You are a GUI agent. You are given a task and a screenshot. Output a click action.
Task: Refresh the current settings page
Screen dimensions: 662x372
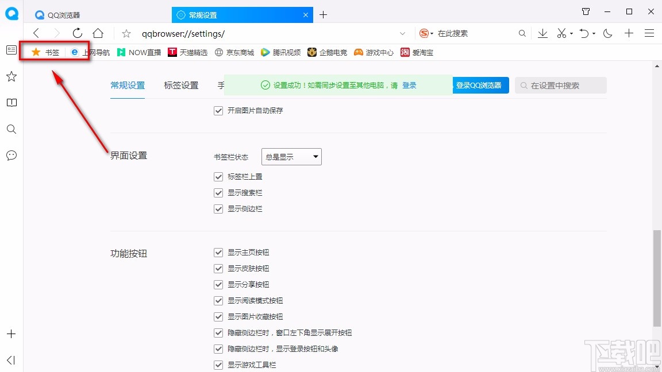point(78,33)
